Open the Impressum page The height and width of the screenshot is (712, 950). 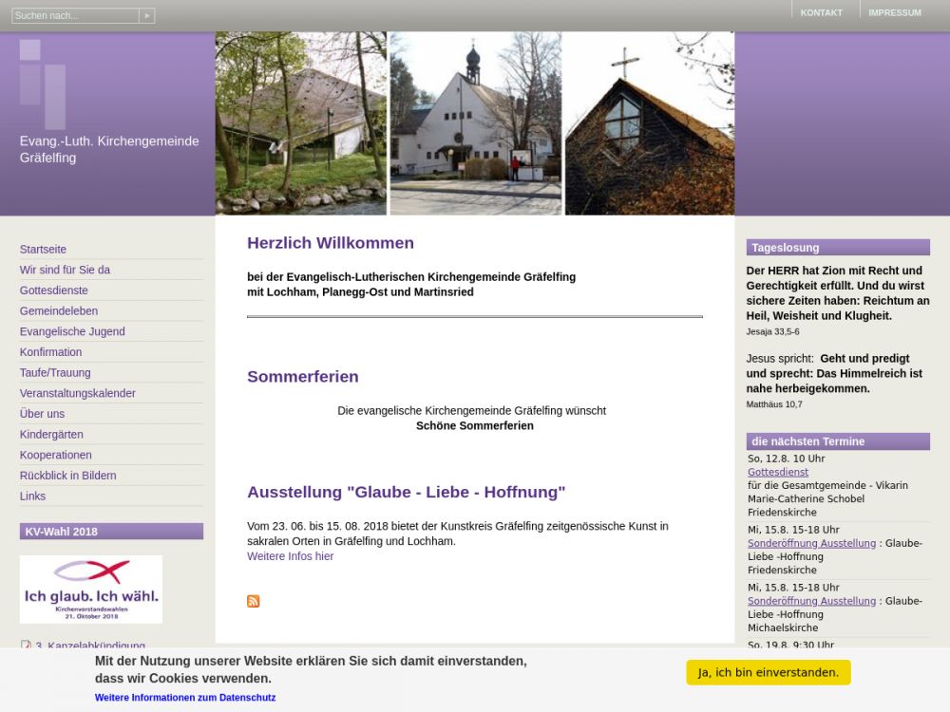pyautogui.click(x=894, y=13)
